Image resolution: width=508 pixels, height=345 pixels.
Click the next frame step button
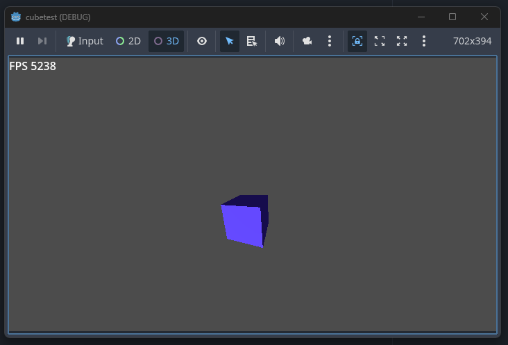[x=42, y=41]
